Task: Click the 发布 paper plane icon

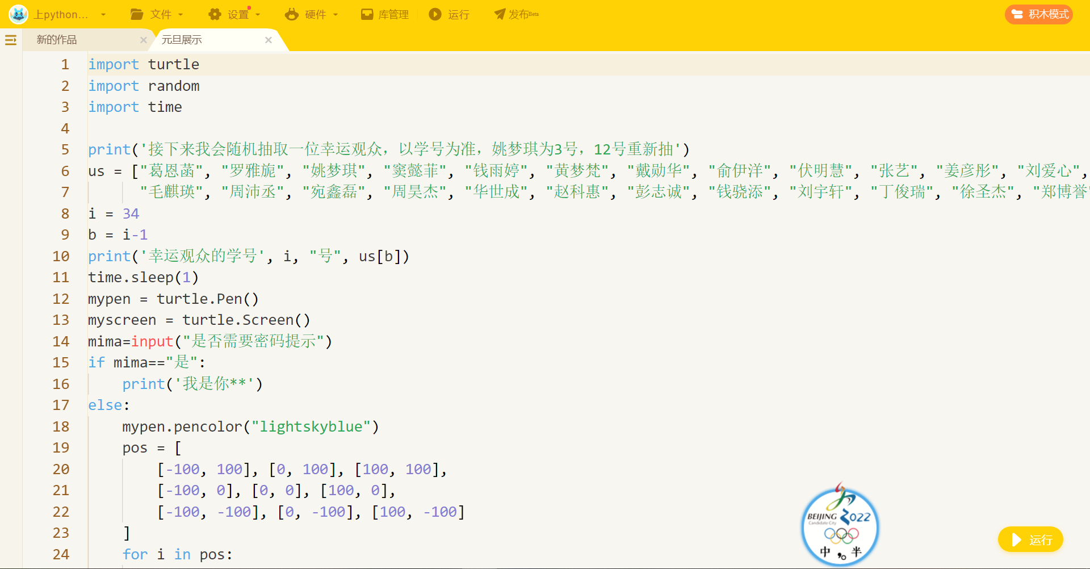Action: 500,15
